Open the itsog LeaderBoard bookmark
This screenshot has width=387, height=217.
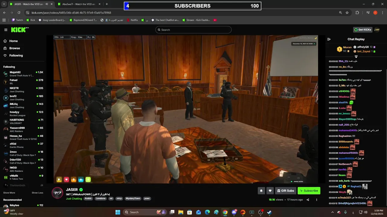click(51, 20)
